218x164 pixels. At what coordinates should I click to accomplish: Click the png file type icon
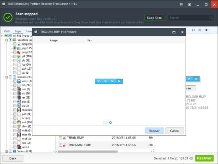click(x=19, y=52)
